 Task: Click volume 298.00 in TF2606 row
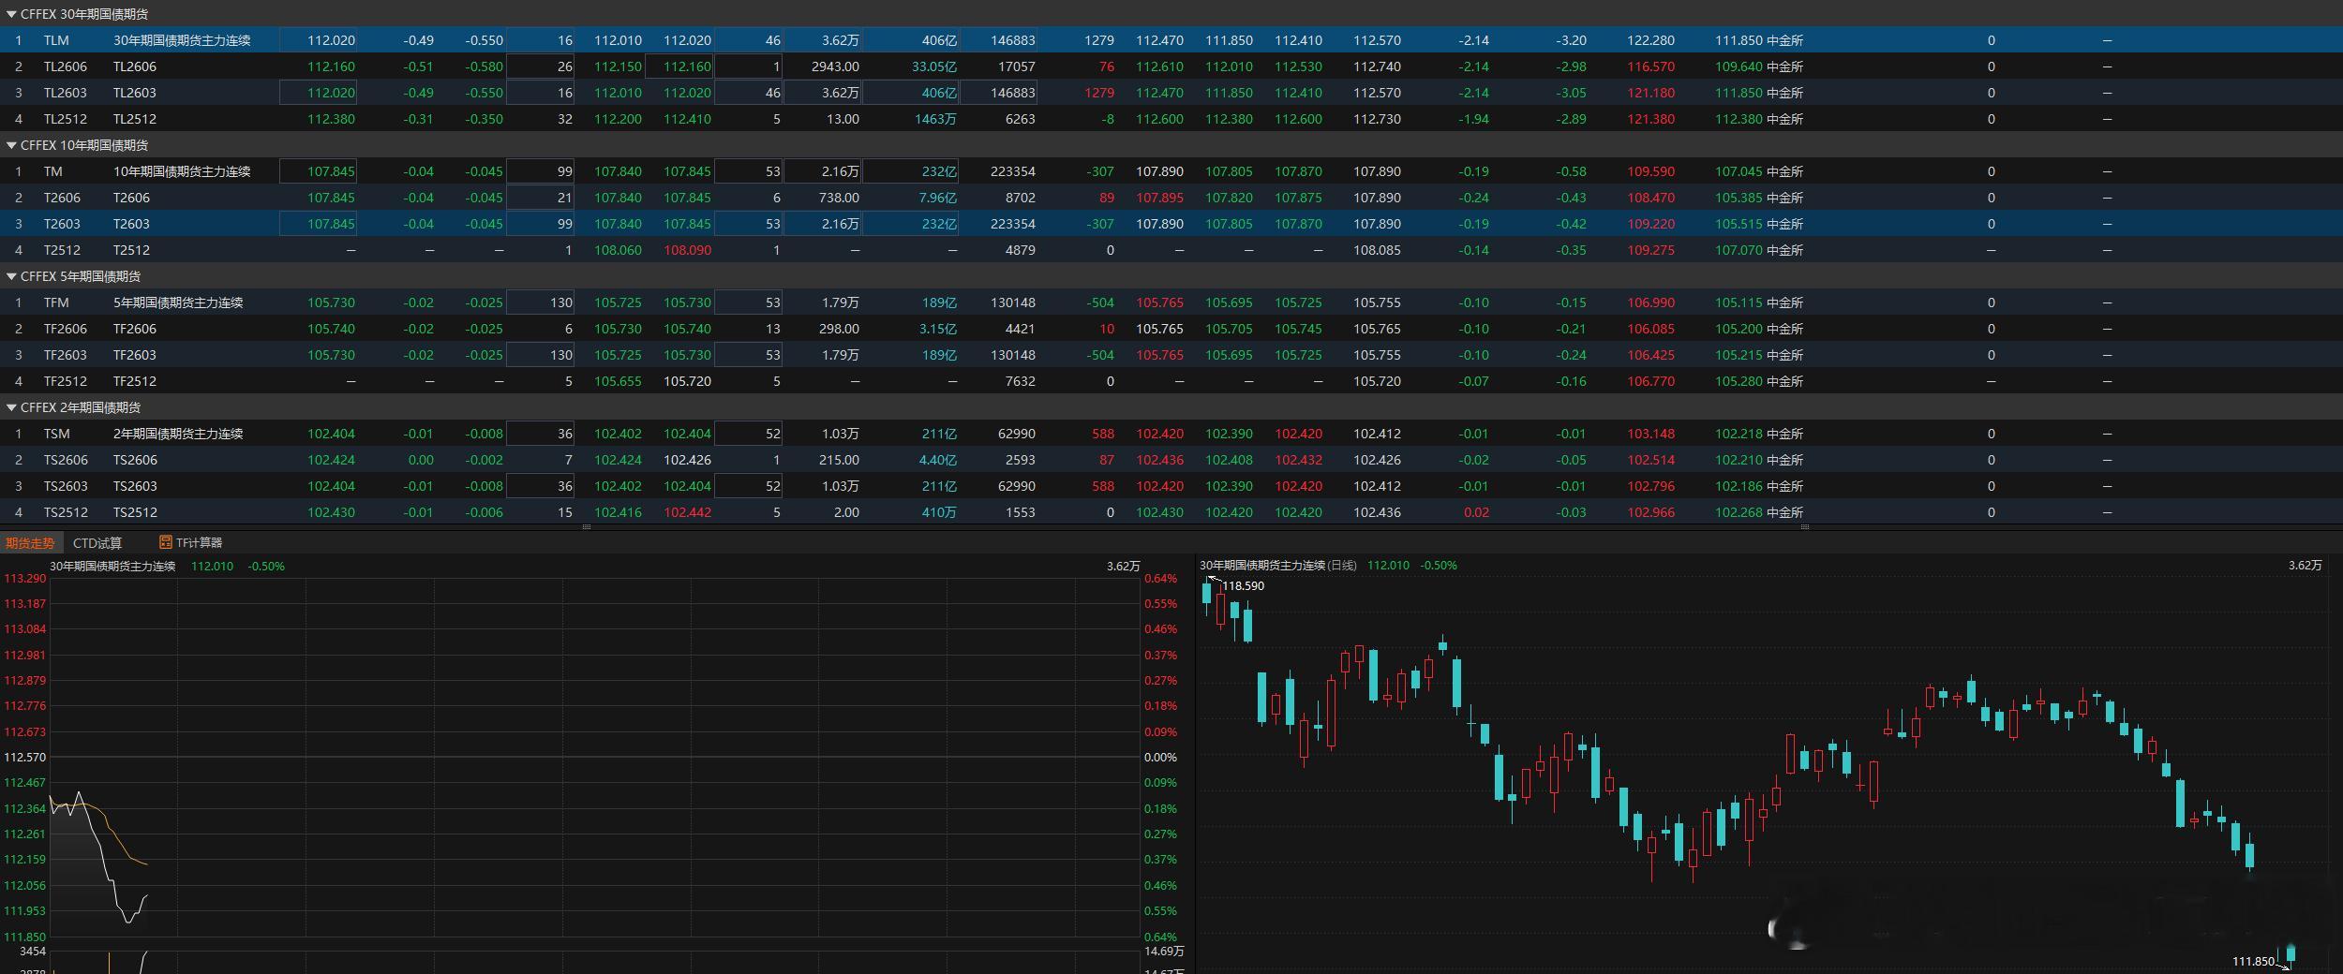tap(838, 329)
